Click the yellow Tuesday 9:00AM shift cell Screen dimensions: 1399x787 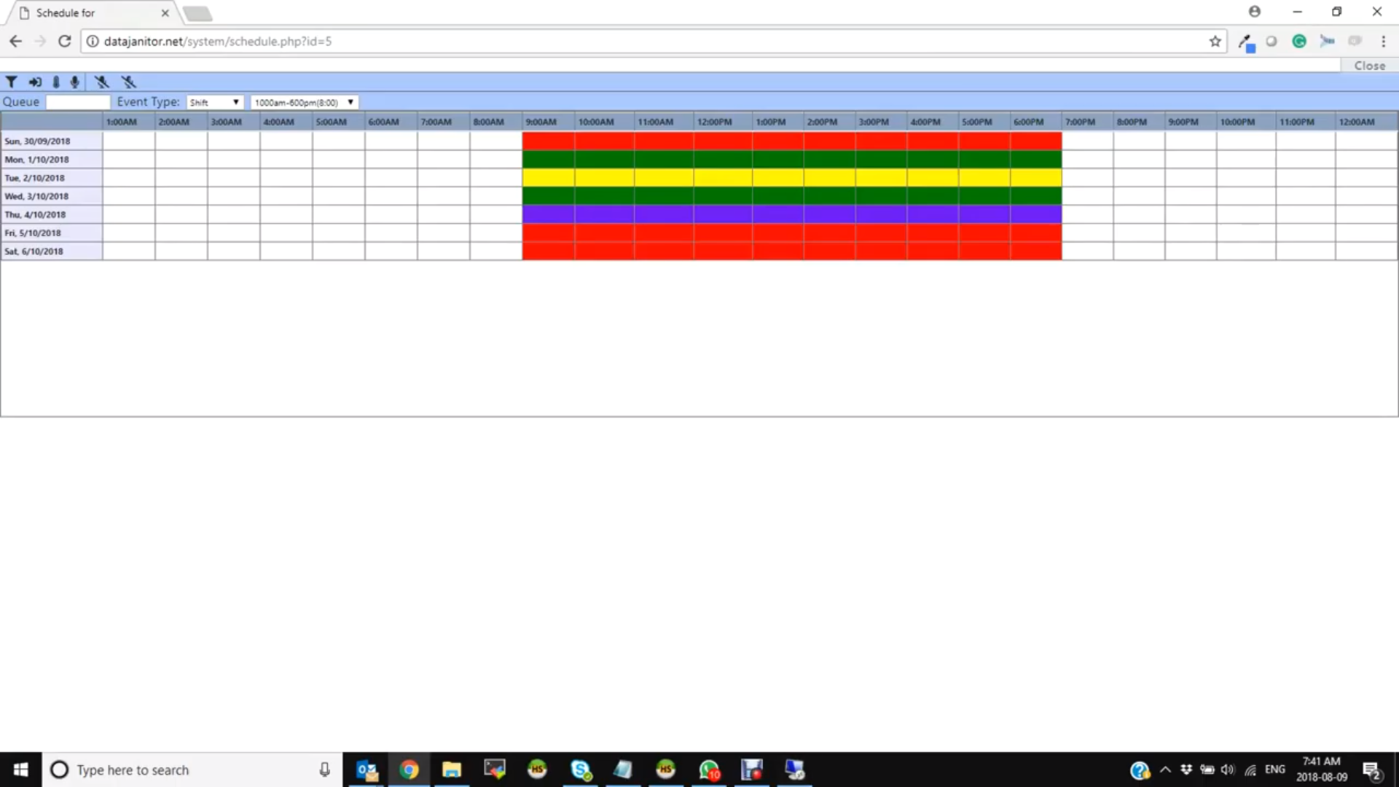pos(548,178)
